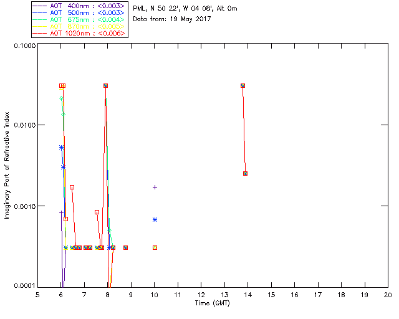Click the 'AOT 400nm : <0.003>' legend entry
The width and height of the screenshot is (399, 319).
[80, 6]
